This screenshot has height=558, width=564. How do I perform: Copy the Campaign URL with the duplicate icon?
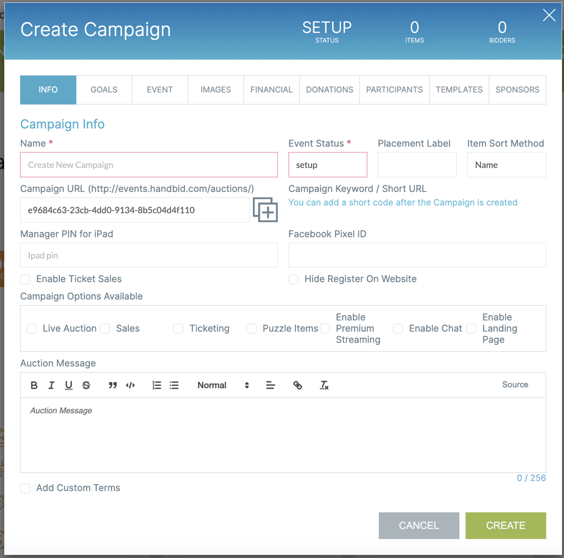pyautogui.click(x=265, y=210)
